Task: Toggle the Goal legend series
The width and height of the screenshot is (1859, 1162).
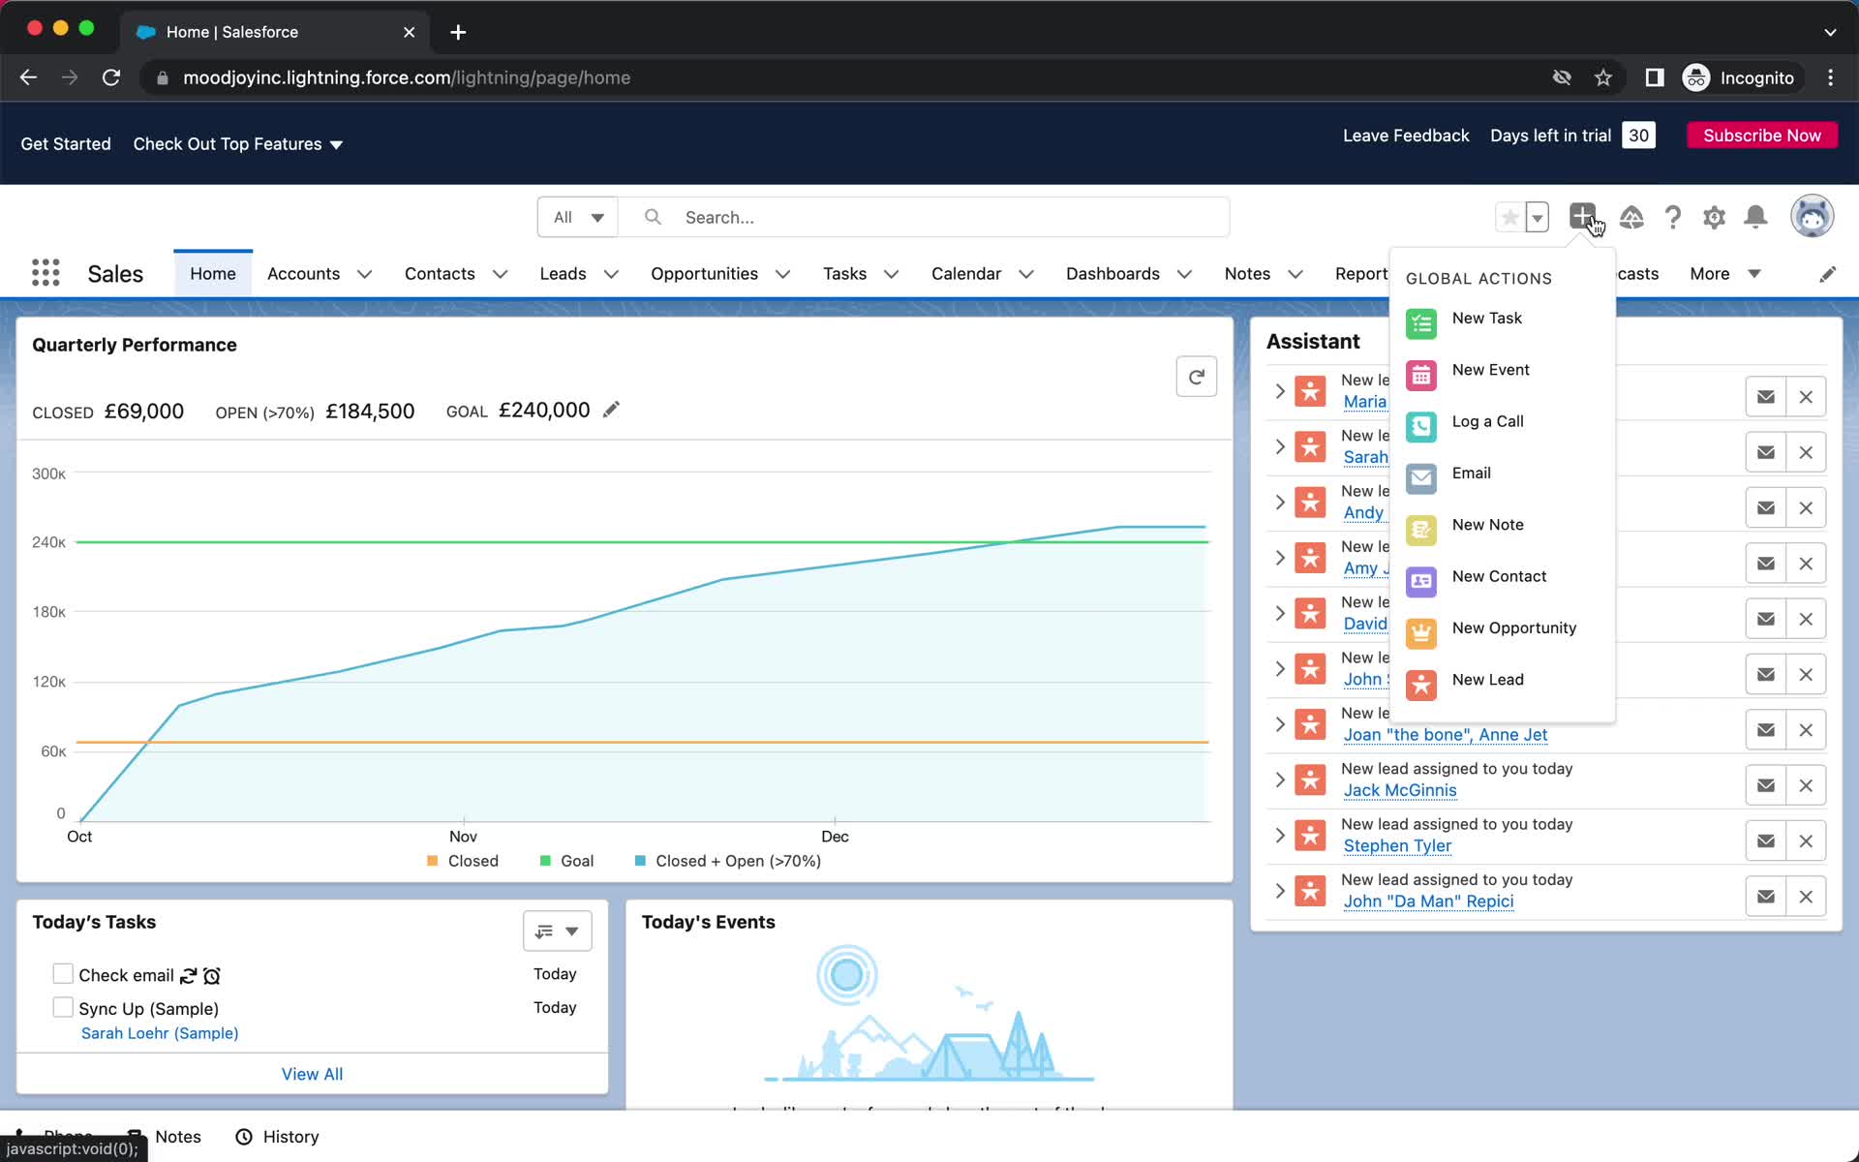Action: tap(566, 861)
